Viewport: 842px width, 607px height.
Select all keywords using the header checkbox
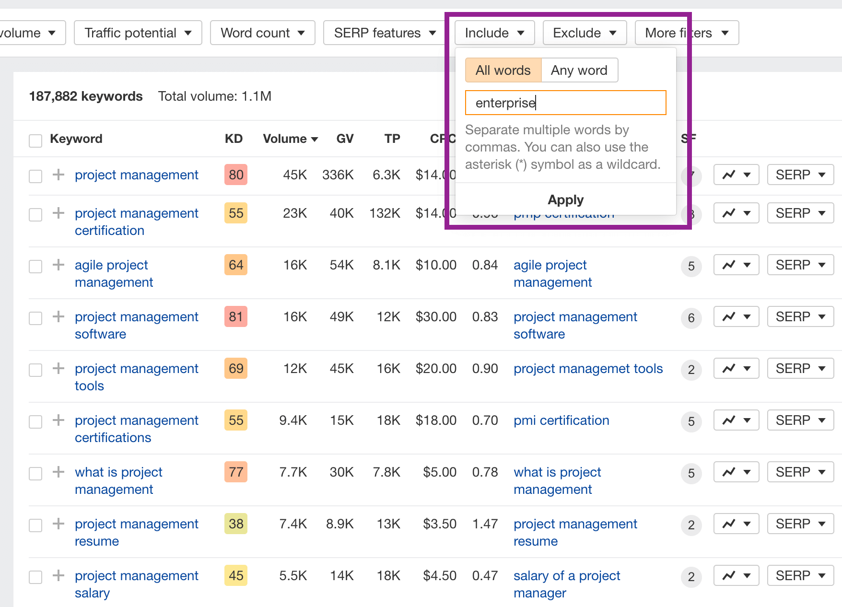35,140
